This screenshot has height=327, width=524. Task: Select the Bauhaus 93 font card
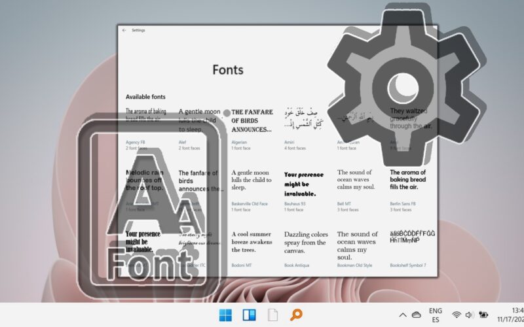pyautogui.click(x=304, y=191)
